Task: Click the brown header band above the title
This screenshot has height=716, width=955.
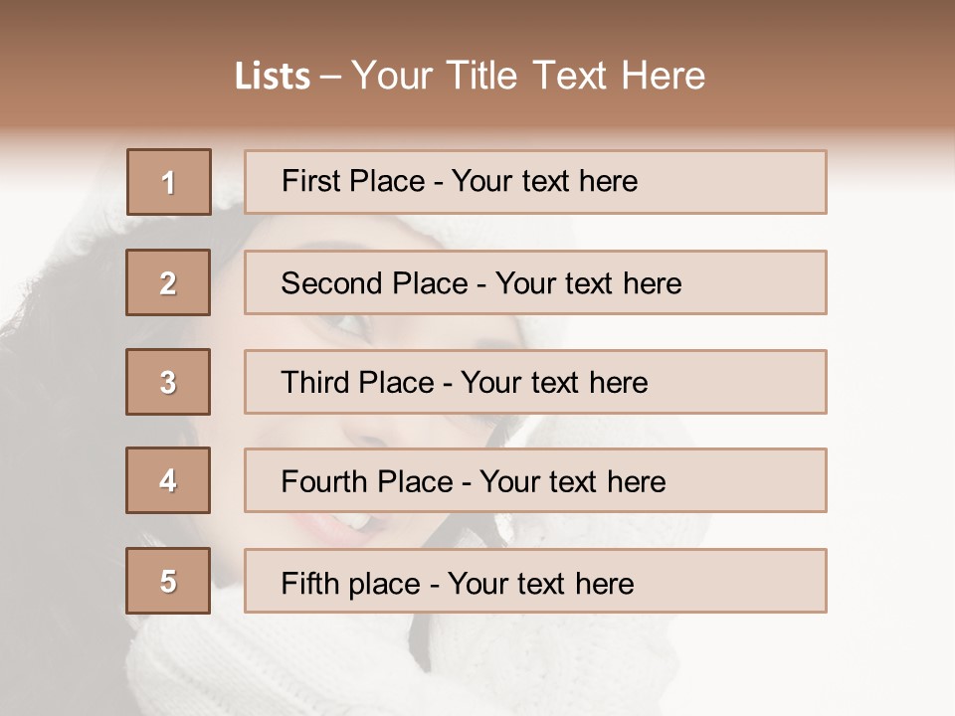Action: [x=477, y=22]
